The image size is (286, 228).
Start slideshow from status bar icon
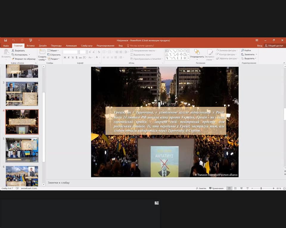click(x=248, y=188)
